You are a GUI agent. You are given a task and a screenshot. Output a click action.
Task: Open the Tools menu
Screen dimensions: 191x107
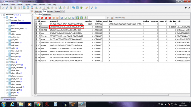pyautogui.click(x=48, y=4)
